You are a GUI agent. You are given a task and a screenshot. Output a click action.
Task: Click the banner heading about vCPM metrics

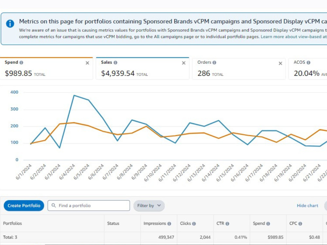(x=173, y=22)
